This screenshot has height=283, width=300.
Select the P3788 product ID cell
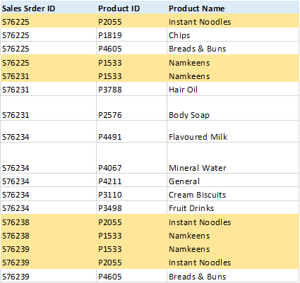coord(131,89)
